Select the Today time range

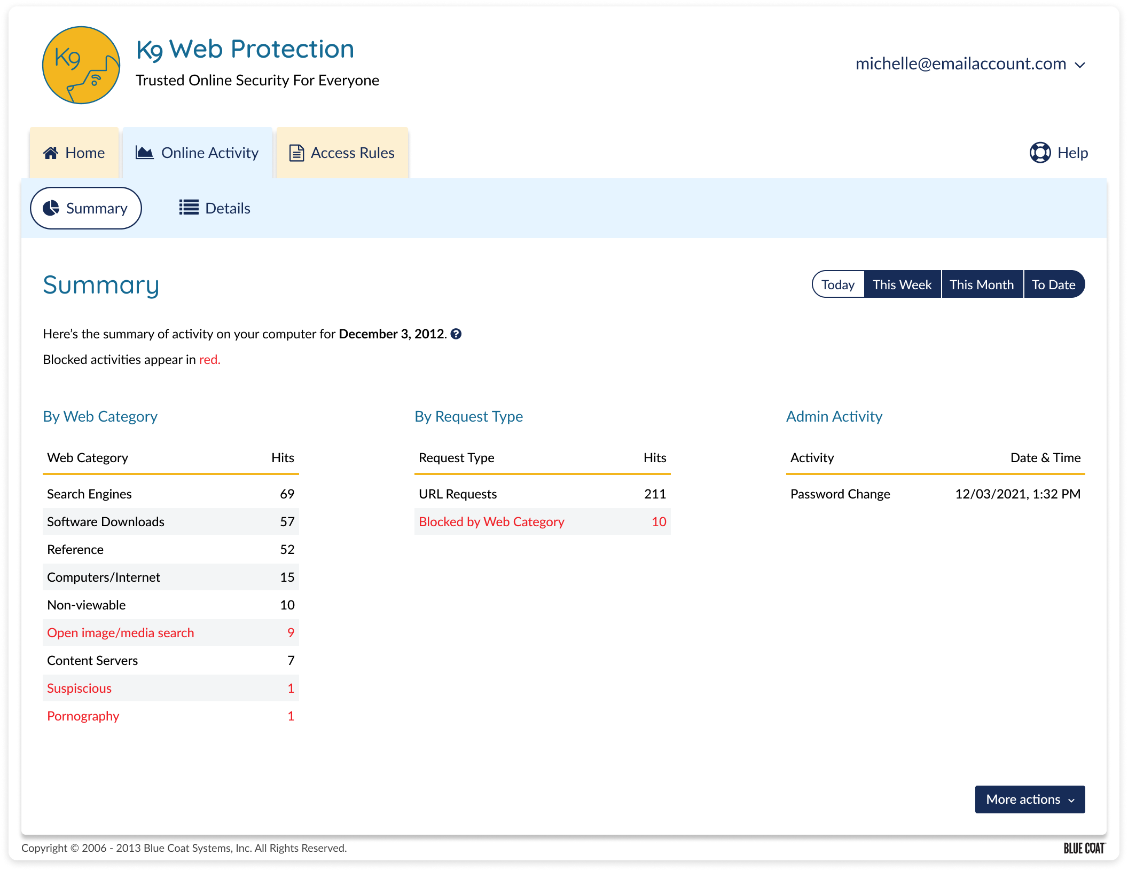tap(837, 284)
